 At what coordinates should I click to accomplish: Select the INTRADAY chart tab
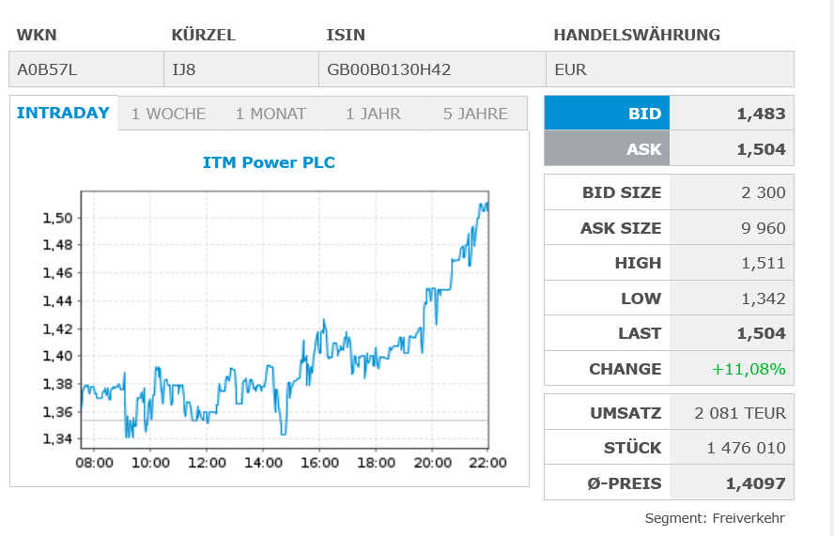click(x=63, y=113)
